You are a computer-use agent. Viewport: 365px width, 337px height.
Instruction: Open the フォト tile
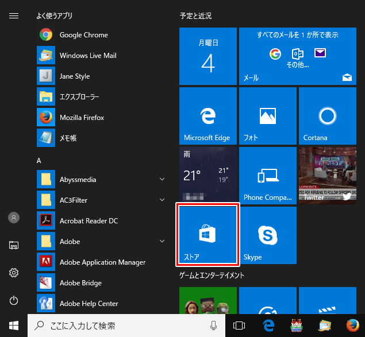click(x=268, y=116)
